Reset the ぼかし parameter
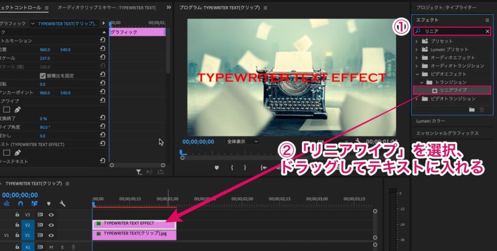 102,134
